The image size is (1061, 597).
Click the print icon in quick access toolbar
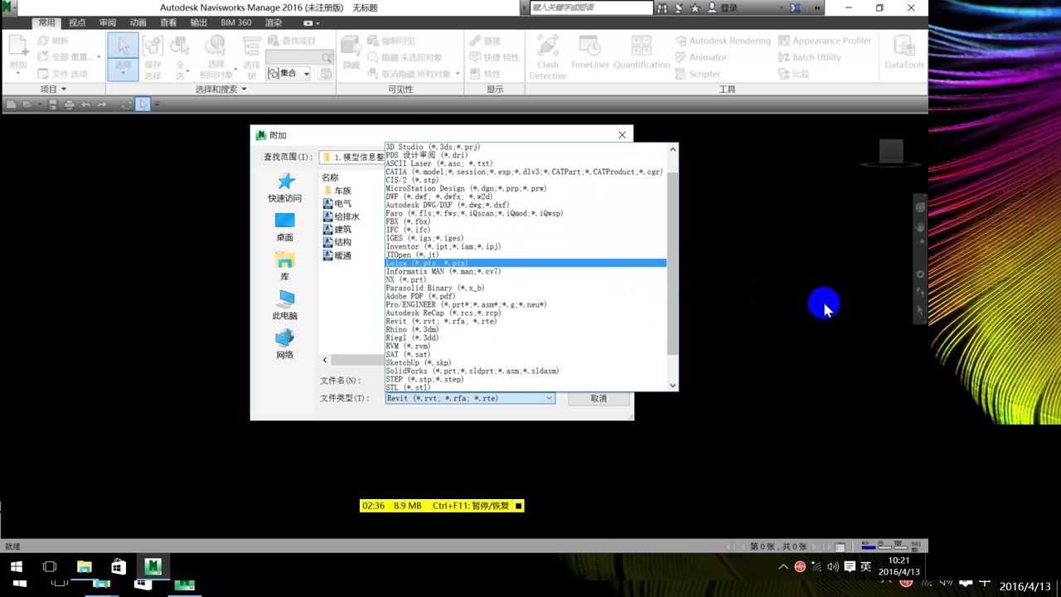pos(69,104)
